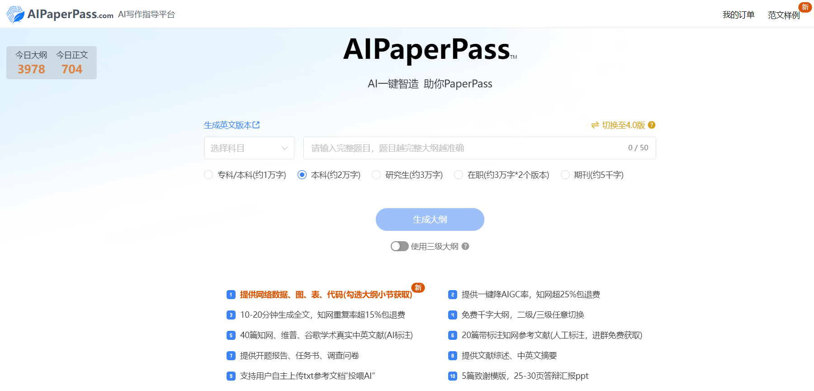This screenshot has width=814, height=391.
Task: Click the 生成大纲 button
Action: (430, 219)
